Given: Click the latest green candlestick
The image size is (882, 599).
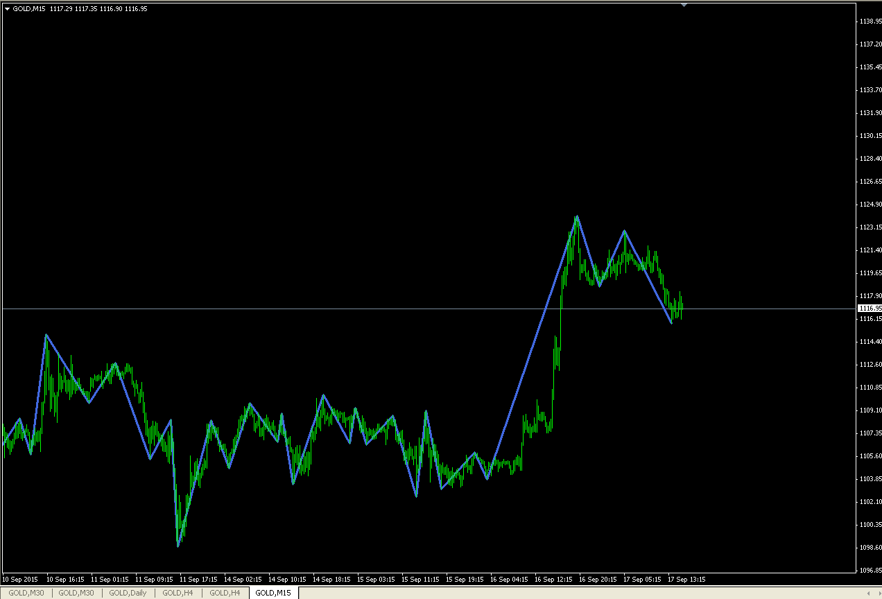Looking at the screenshot, I should pos(682,306).
